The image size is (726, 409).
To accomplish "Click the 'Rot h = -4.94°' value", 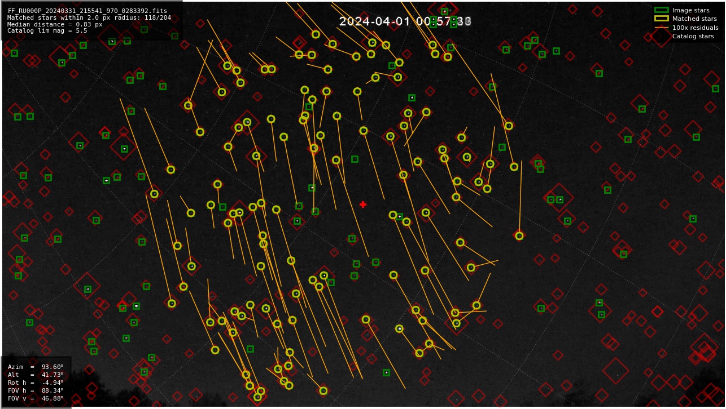I will click(36, 383).
